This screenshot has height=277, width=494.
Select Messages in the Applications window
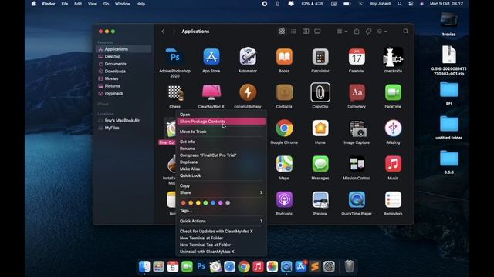(x=320, y=164)
